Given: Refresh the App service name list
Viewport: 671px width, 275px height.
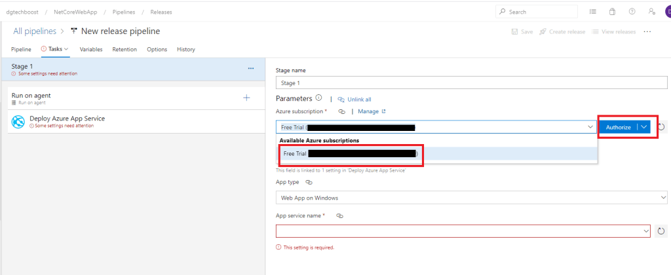Looking at the screenshot, I should click(661, 230).
